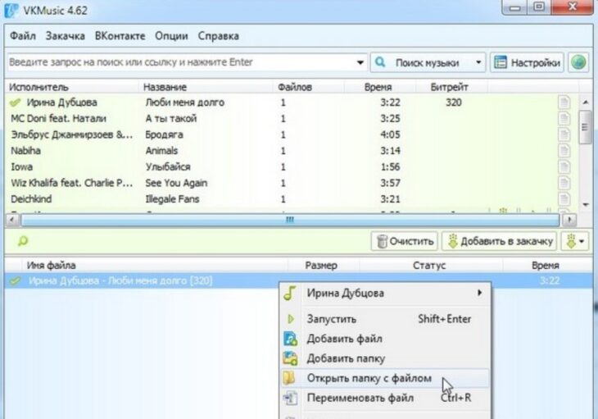Click the document icon in Nabiha row

pyautogui.click(x=564, y=151)
